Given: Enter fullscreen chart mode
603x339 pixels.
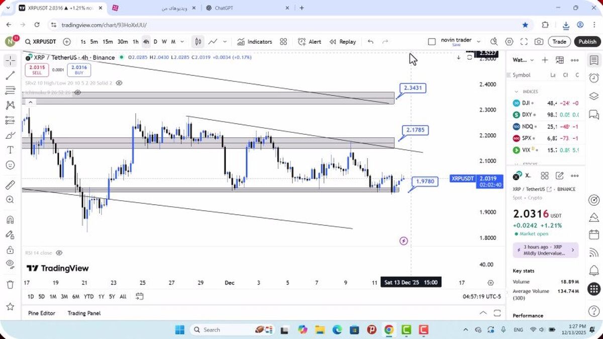Looking at the screenshot, I should click(x=524, y=42).
